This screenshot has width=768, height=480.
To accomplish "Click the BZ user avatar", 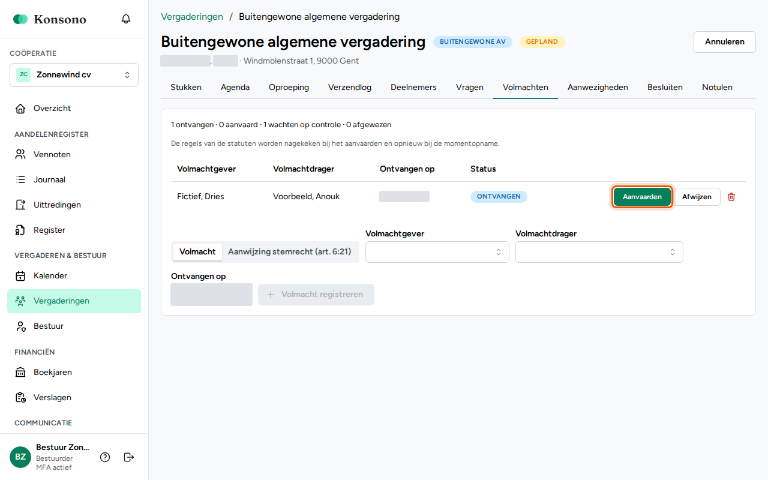I will (20, 457).
